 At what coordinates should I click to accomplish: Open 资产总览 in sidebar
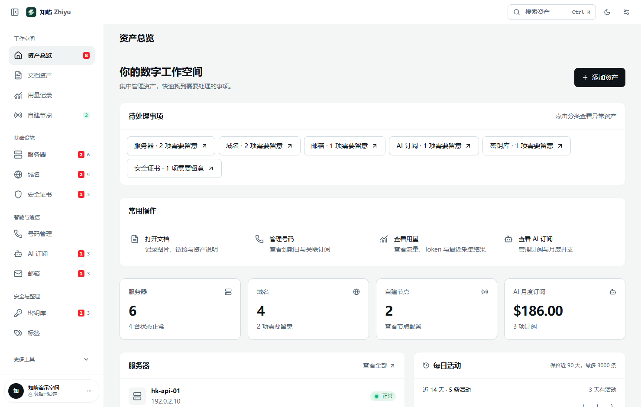(x=52, y=55)
